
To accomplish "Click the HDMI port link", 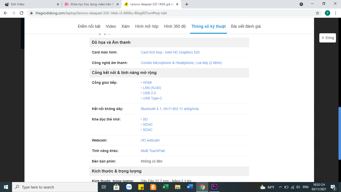I will [x=147, y=82].
